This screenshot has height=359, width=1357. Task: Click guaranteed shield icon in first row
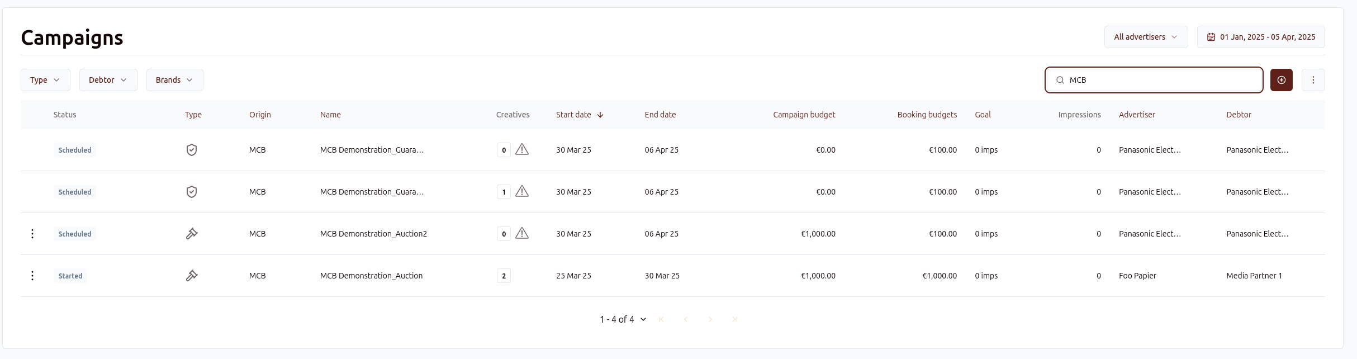pos(192,150)
